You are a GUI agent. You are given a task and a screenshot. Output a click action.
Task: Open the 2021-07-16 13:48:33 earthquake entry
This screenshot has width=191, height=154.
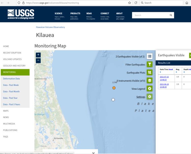(164, 78)
